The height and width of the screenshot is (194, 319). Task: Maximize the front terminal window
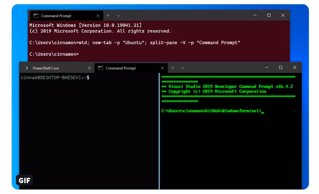click(281, 68)
